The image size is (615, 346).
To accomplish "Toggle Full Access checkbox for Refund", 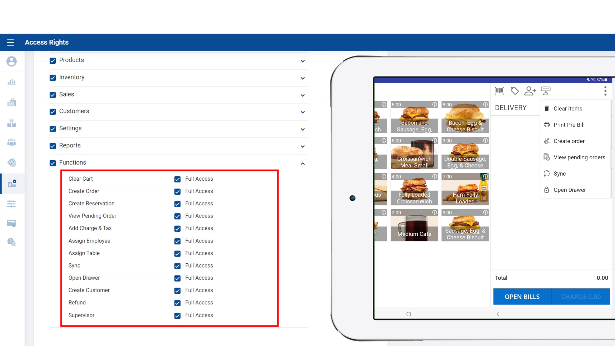I will (177, 303).
